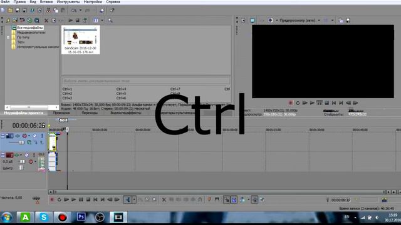Image resolution: width=401 pixels, height=225 pixels.
Task: Switch to the Переходы tab
Action: [90, 112]
